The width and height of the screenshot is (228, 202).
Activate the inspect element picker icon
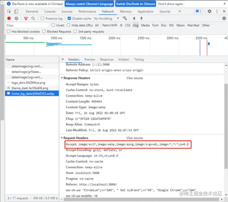[9, 11]
